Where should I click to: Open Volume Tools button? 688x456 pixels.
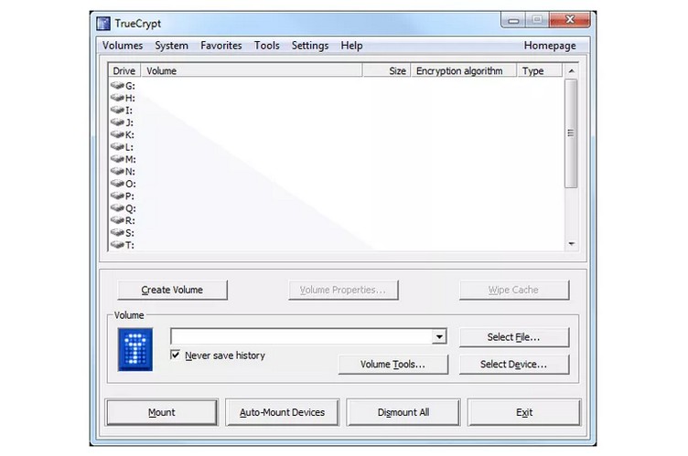tap(393, 365)
